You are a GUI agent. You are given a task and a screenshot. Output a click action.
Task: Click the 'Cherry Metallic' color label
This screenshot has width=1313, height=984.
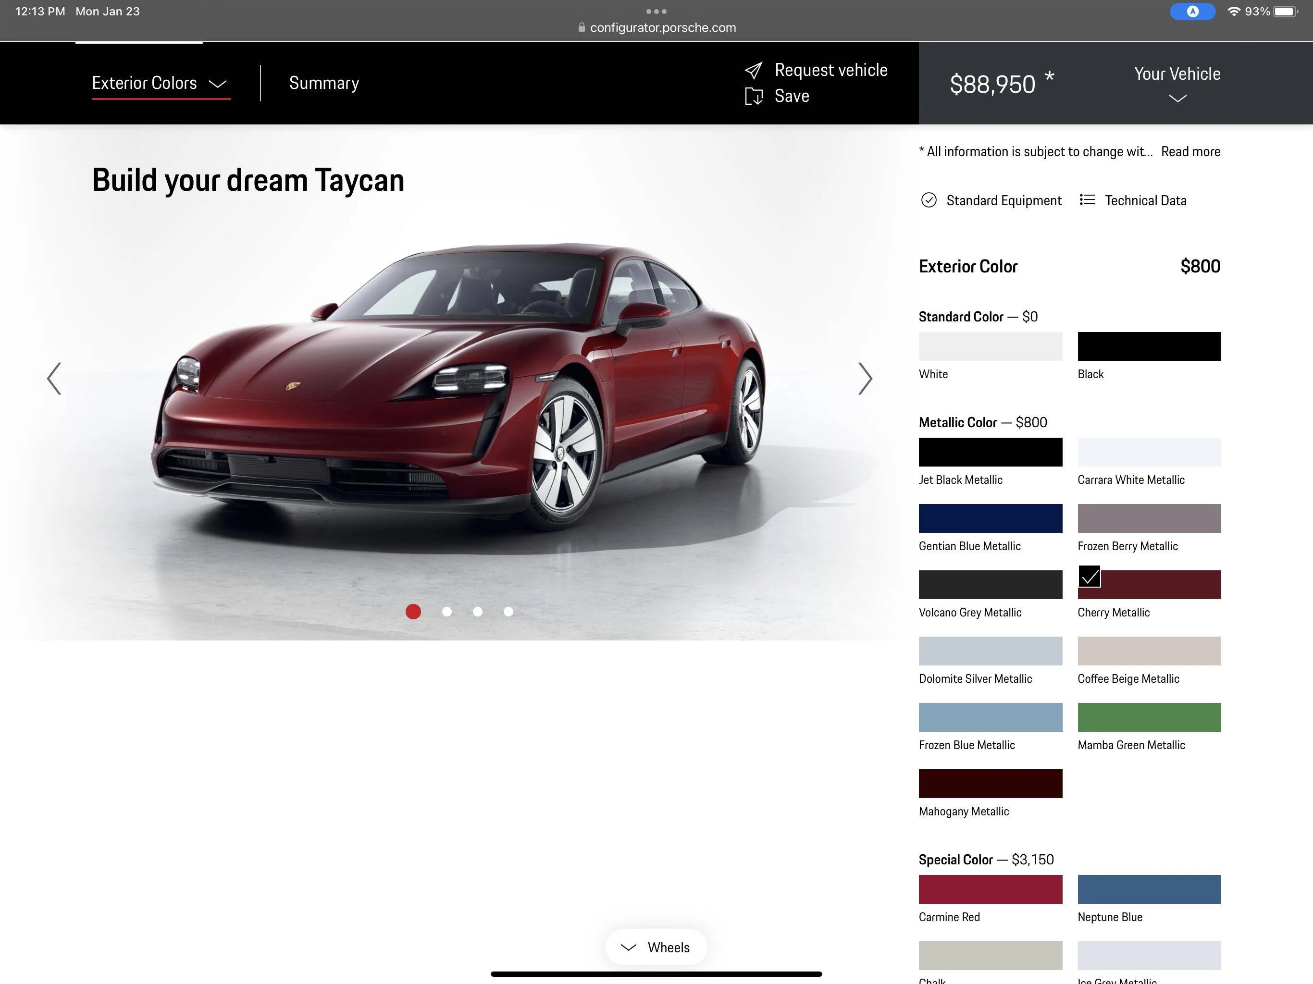click(x=1114, y=613)
